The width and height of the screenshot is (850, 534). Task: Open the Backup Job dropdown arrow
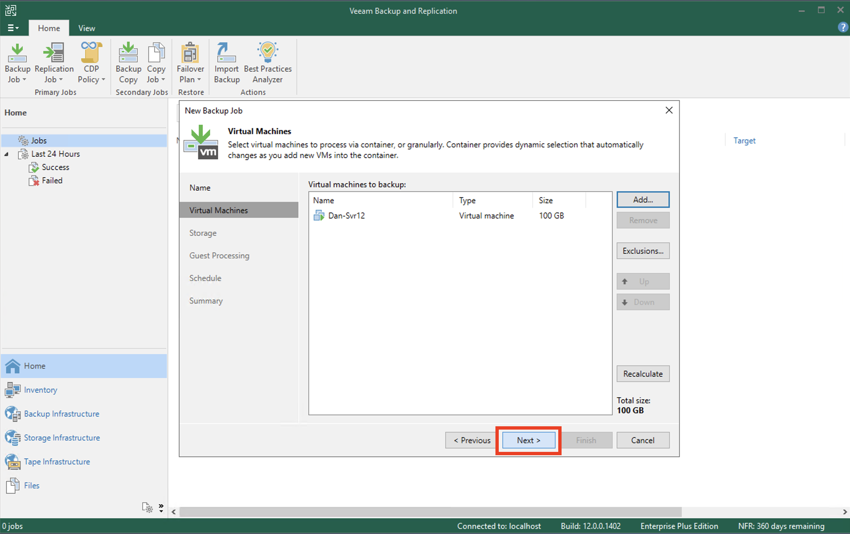pos(24,79)
